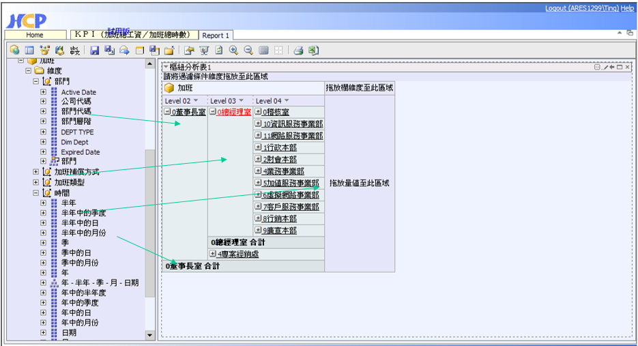Click the yellow window note toolbar icon

pos(140,50)
